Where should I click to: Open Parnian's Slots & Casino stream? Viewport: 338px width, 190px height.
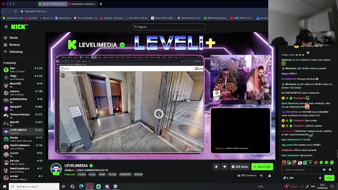(x=23, y=162)
